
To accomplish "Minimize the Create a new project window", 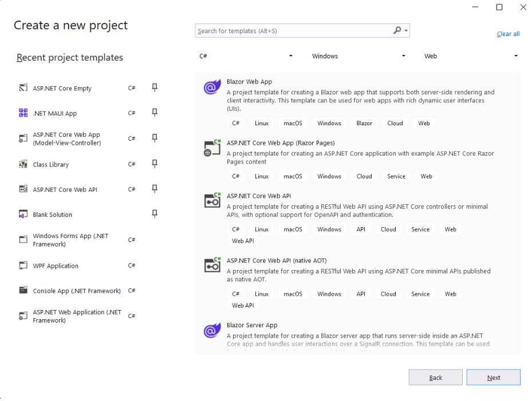I will [475, 7].
